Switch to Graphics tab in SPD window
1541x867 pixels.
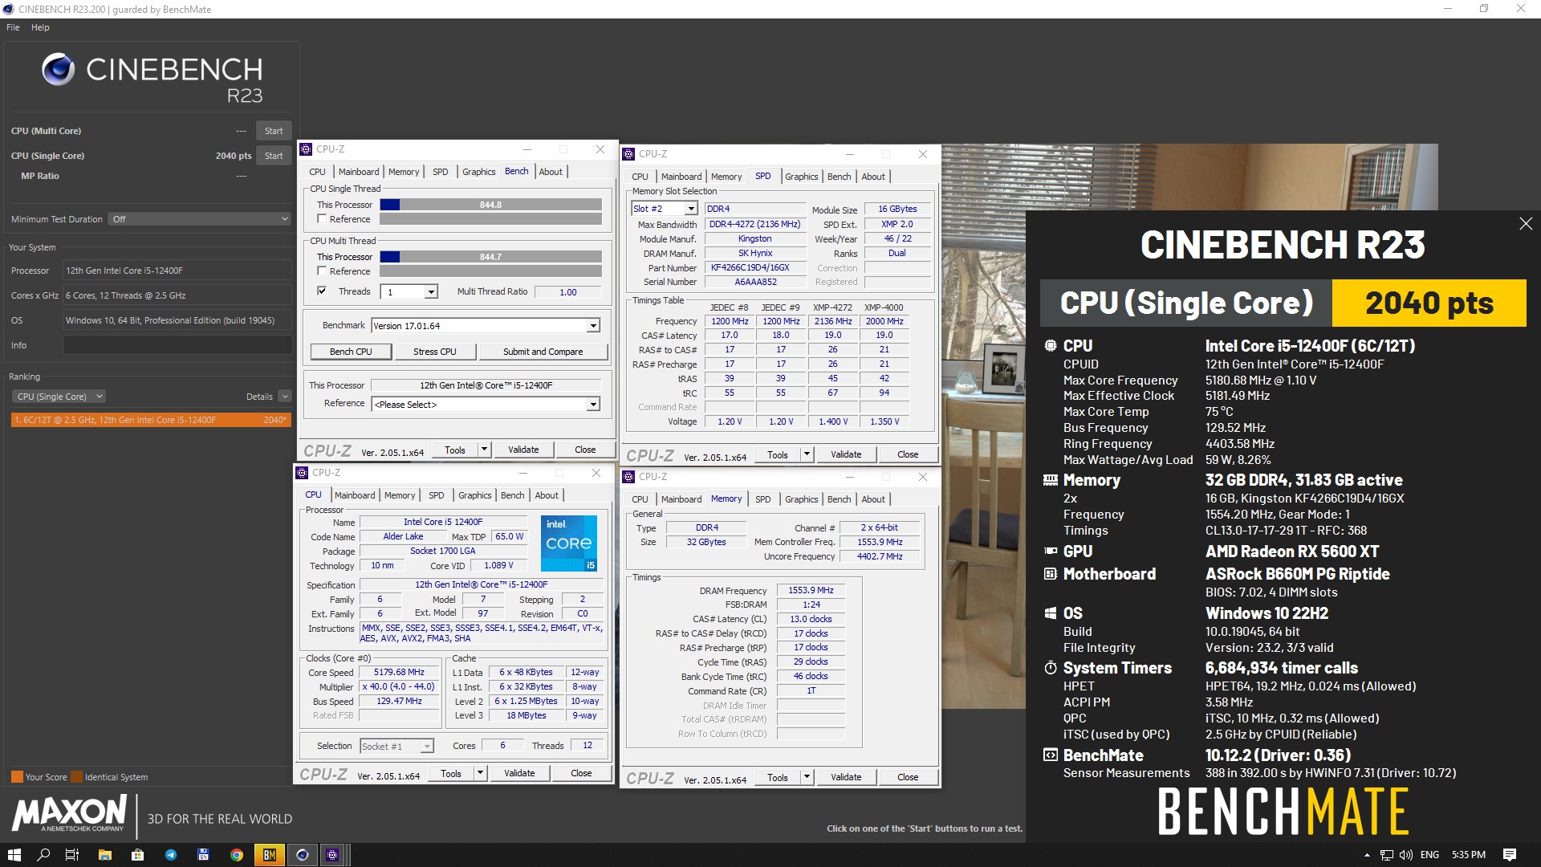pos(801,177)
